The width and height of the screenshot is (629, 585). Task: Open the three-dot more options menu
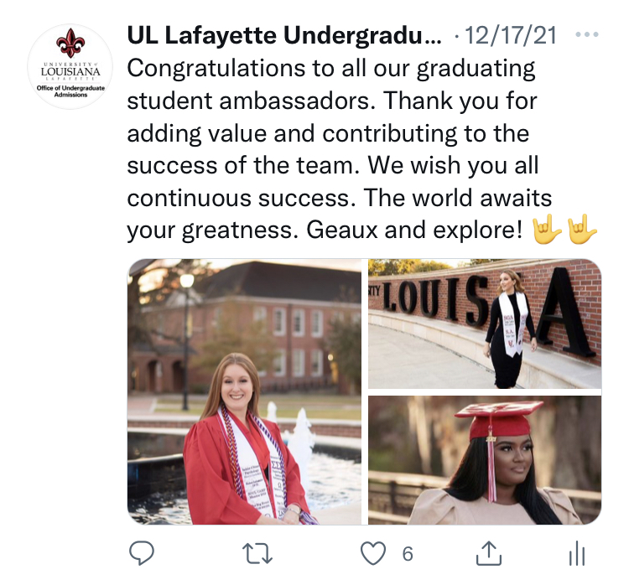point(587,35)
